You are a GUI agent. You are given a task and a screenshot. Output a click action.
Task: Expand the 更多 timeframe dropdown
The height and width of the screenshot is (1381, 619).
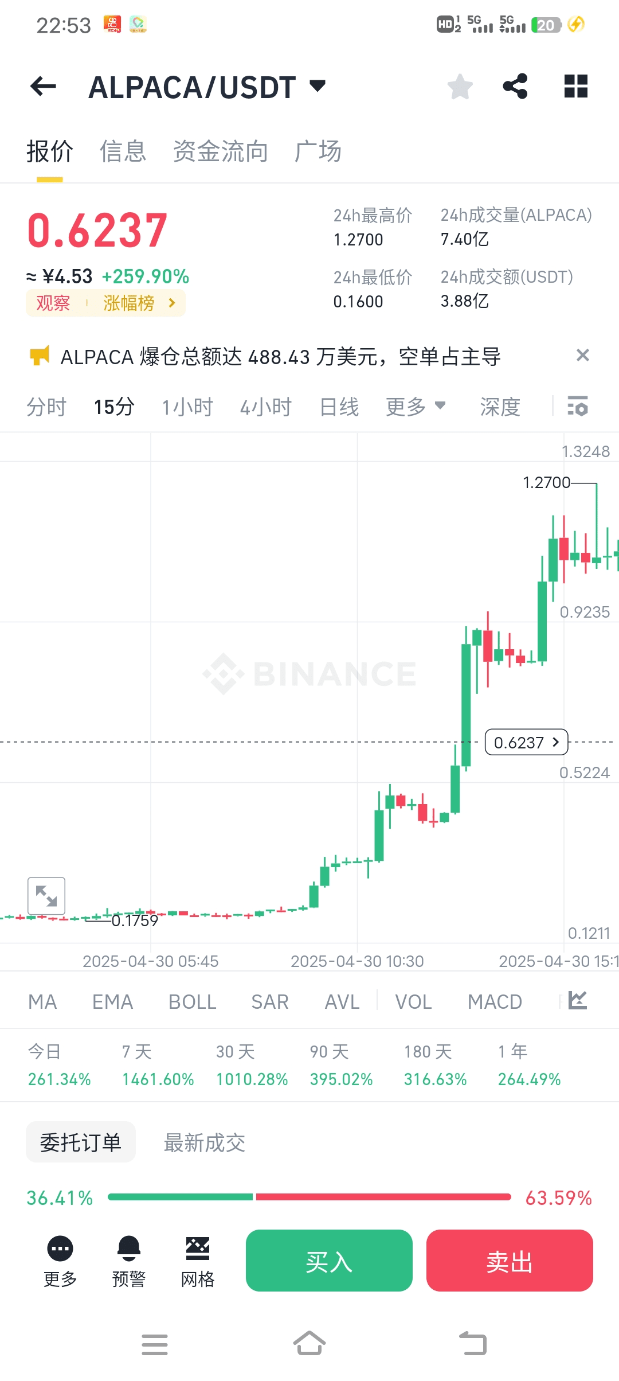click(416, 407)
